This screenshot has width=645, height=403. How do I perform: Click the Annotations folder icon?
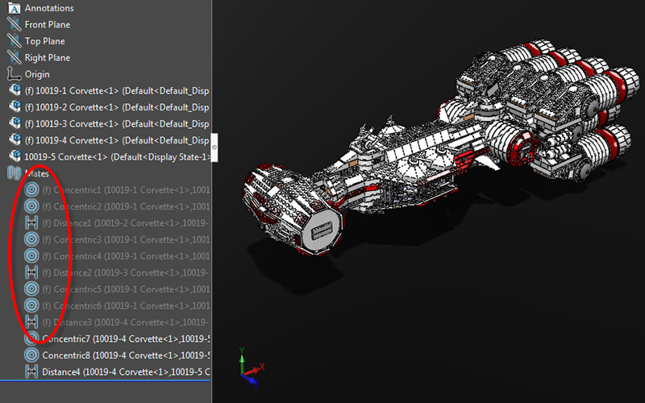[x=14, y=8]
